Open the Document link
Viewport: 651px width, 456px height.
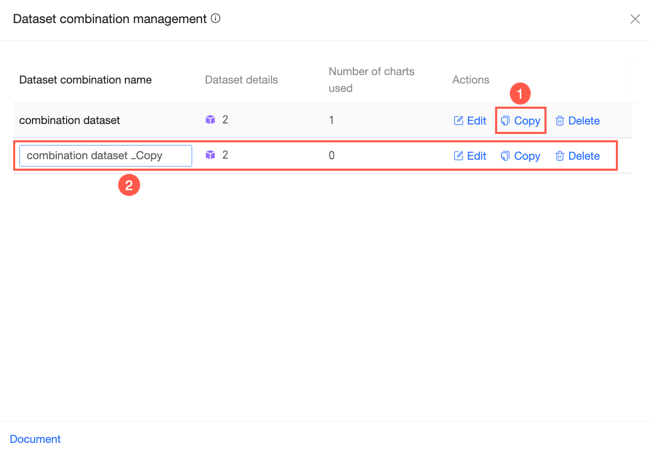tap(35, 439)
